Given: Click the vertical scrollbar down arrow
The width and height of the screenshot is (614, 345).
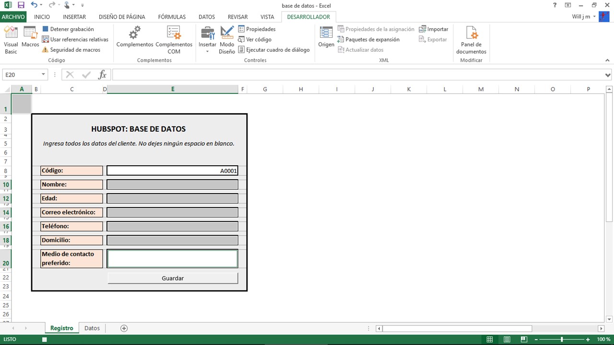Looking at the screenshot, I should [609, 319].
